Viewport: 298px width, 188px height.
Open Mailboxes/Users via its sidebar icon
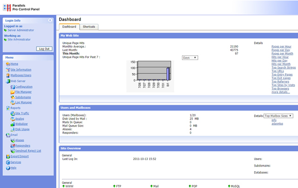point(7,75)
